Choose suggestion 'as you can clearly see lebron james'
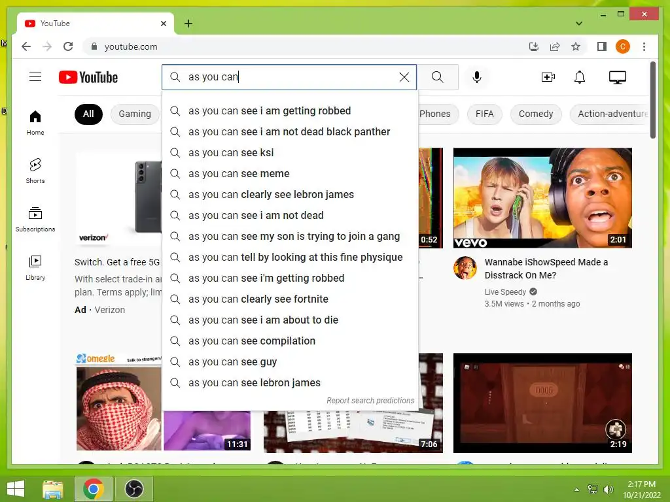Image resolution: width=670 pixels, height=502 pixels. click(290, 195)
